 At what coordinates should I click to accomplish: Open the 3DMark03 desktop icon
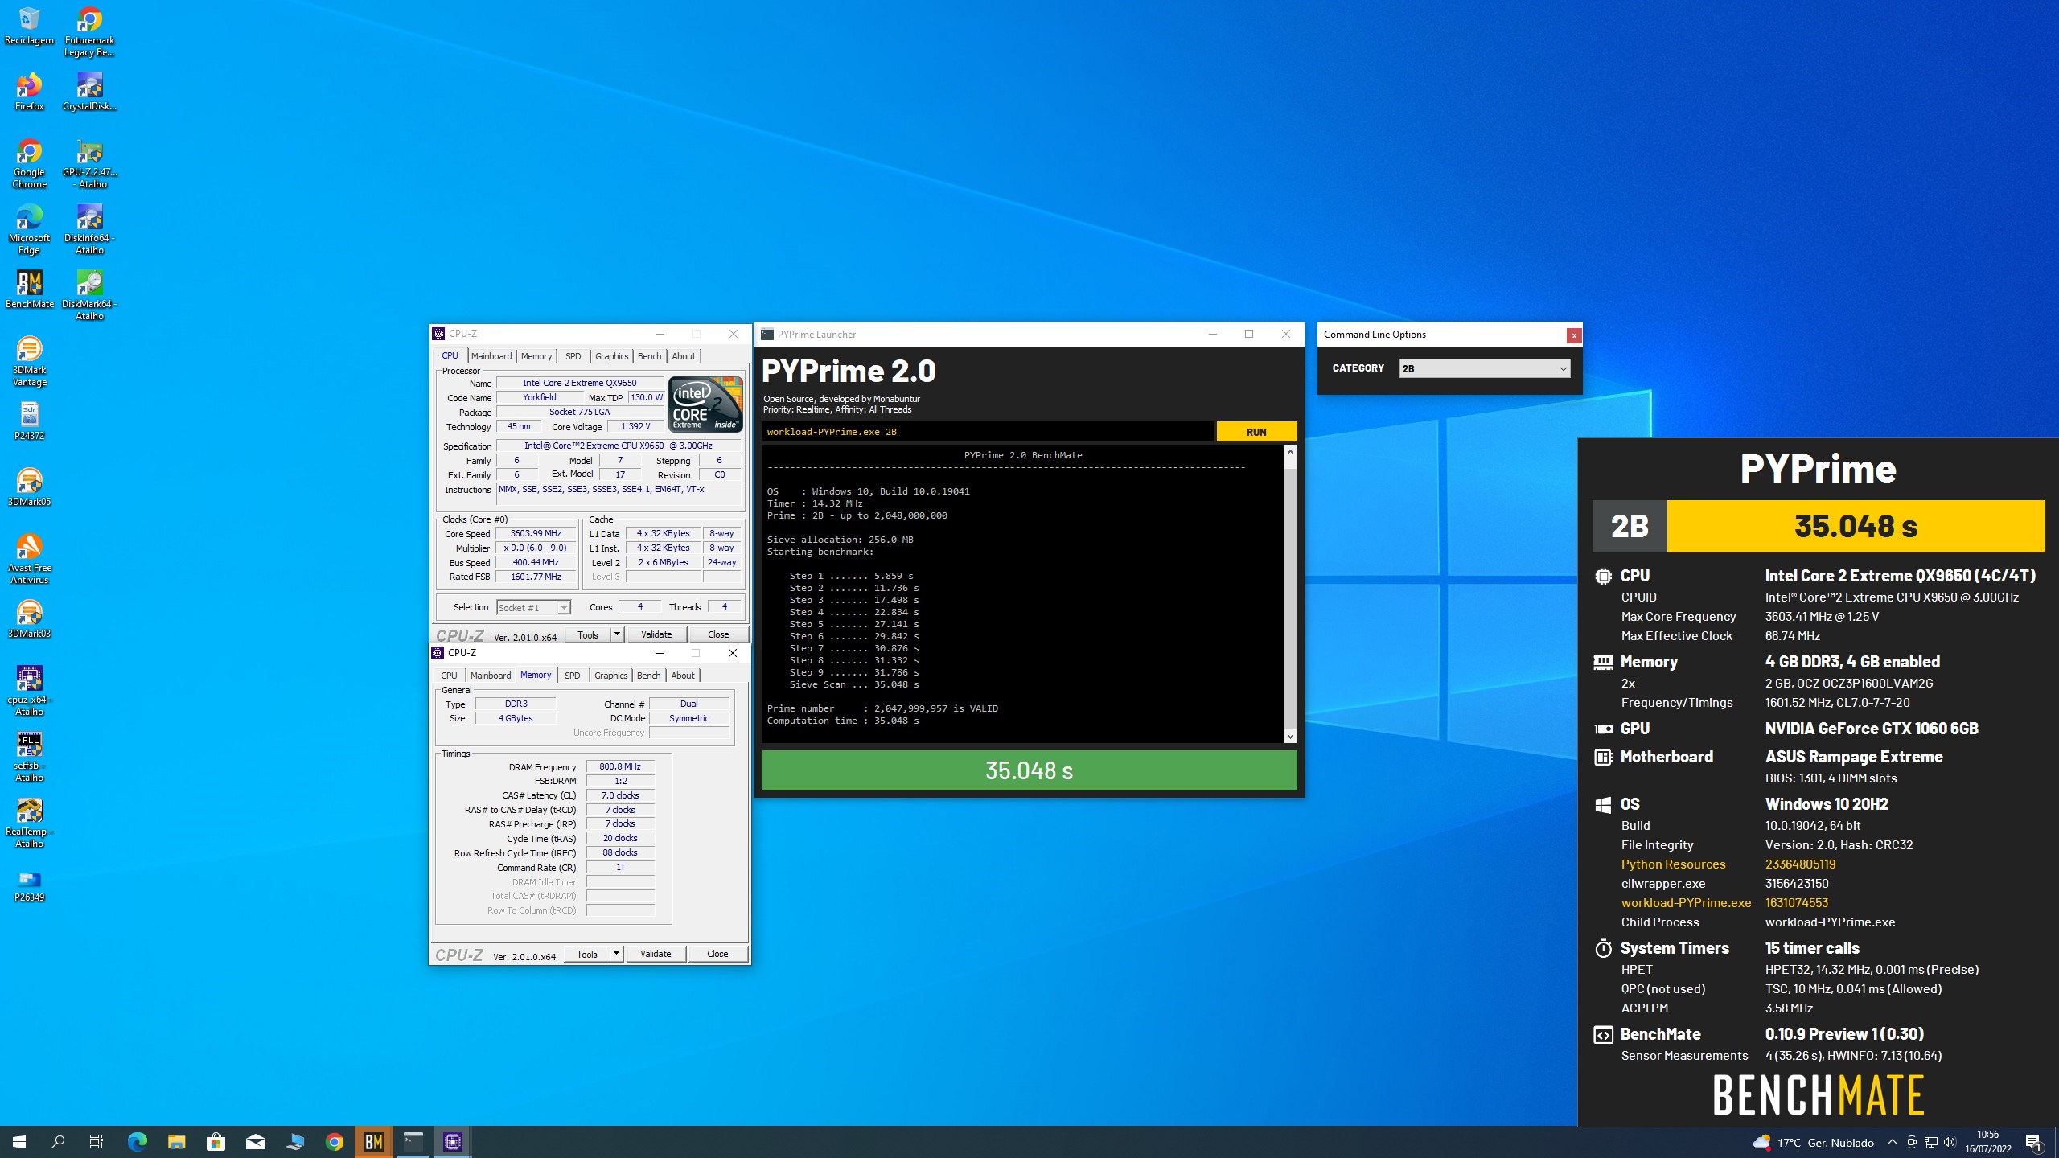coord(29,619)
